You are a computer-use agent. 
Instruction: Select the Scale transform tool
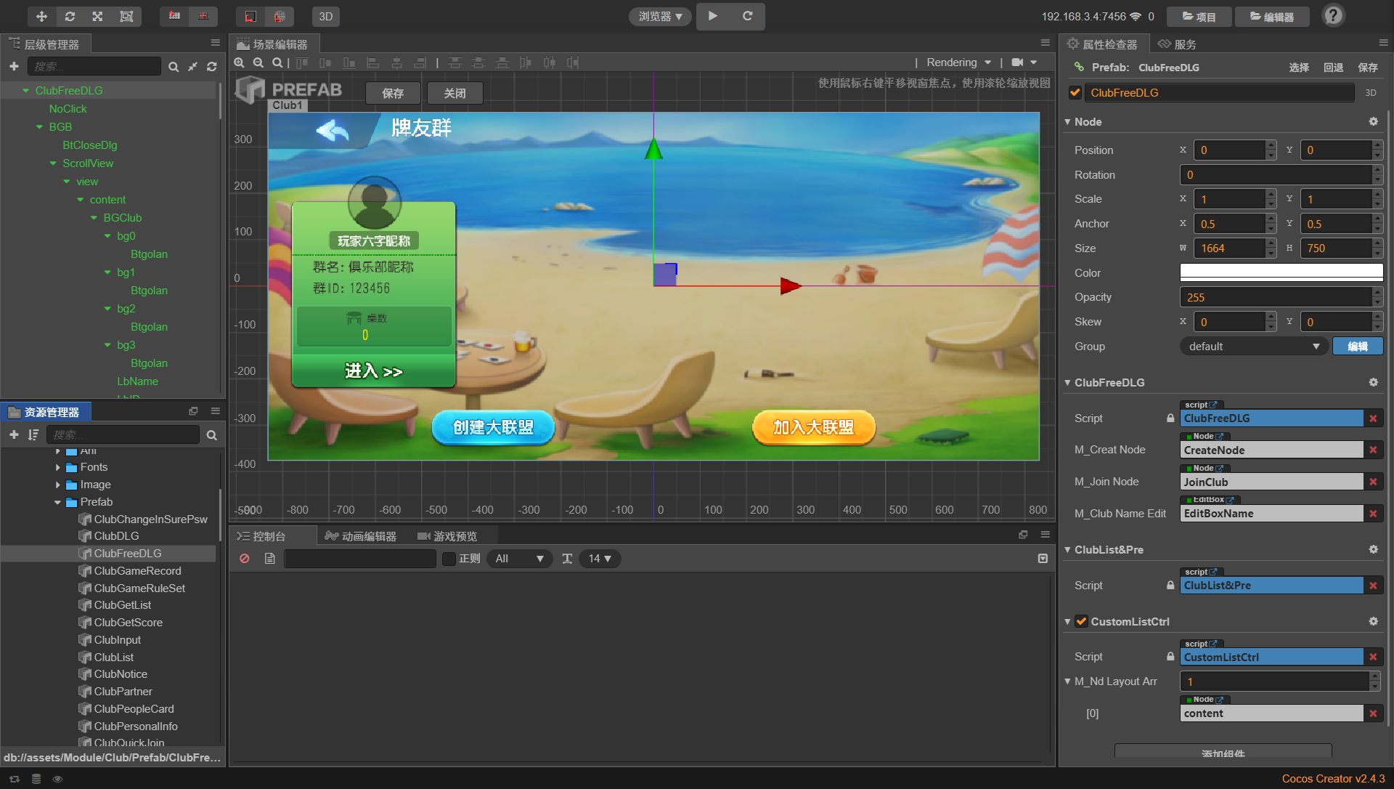[x=97, y=16]
